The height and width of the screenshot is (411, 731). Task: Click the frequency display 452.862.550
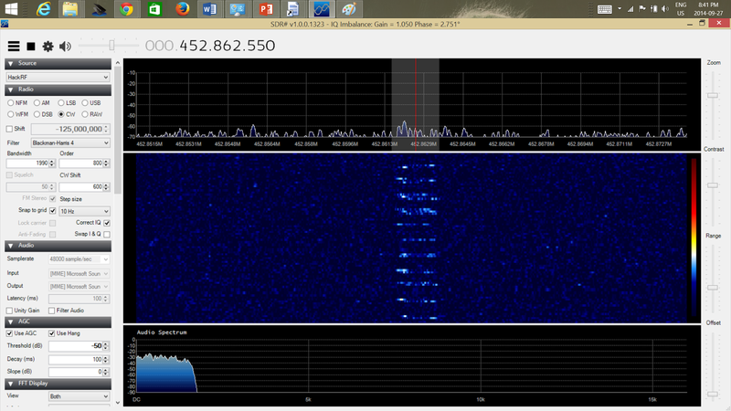pyautogui.click(x=227, y=46)
